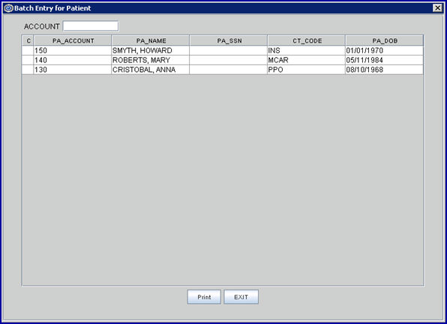Toggle the C cell for account 130
Image resolution: width=447 pixels, height=324 pixels.
(x=28, y=70)
